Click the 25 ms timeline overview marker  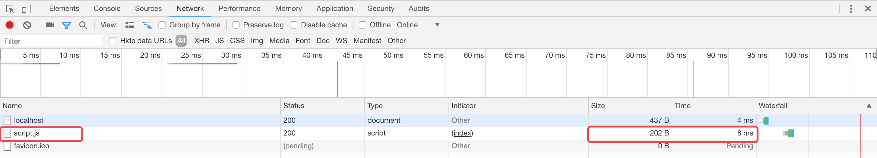(191, 55)
